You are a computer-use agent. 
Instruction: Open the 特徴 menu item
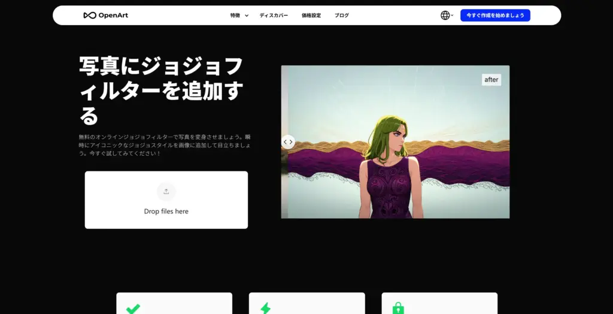235,15
